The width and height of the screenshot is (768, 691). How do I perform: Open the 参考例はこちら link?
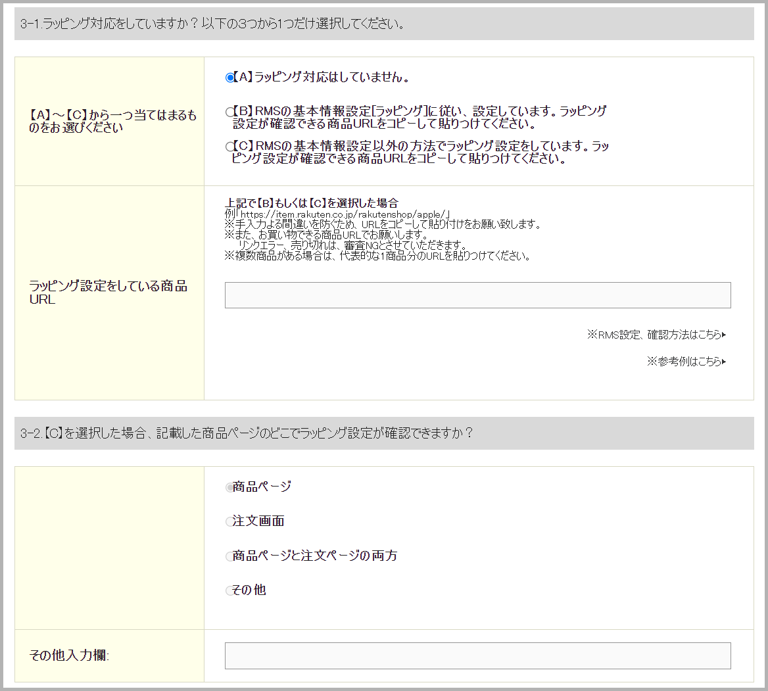(x=686, y=362)
